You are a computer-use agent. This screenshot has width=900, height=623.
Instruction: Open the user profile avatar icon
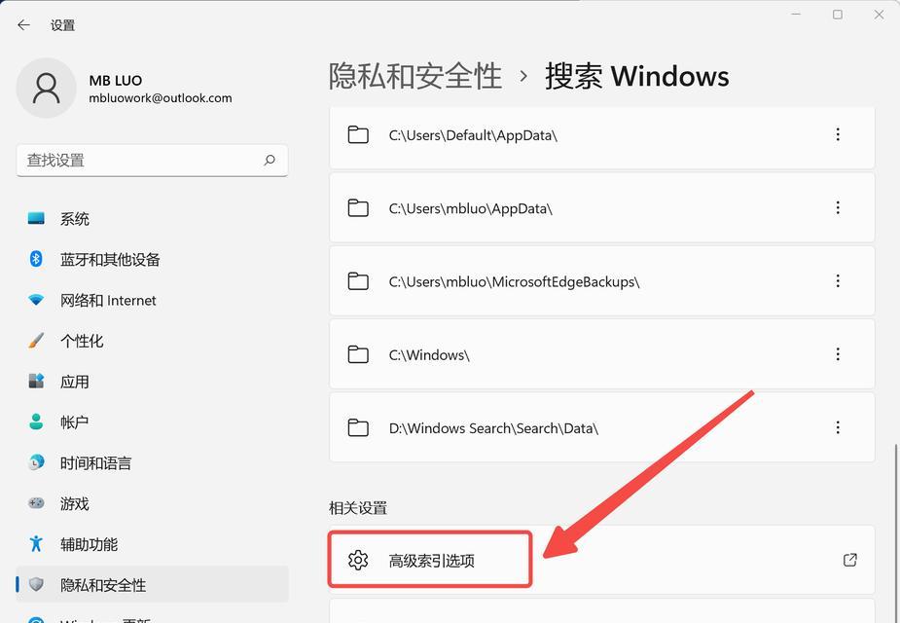(47, 88)
